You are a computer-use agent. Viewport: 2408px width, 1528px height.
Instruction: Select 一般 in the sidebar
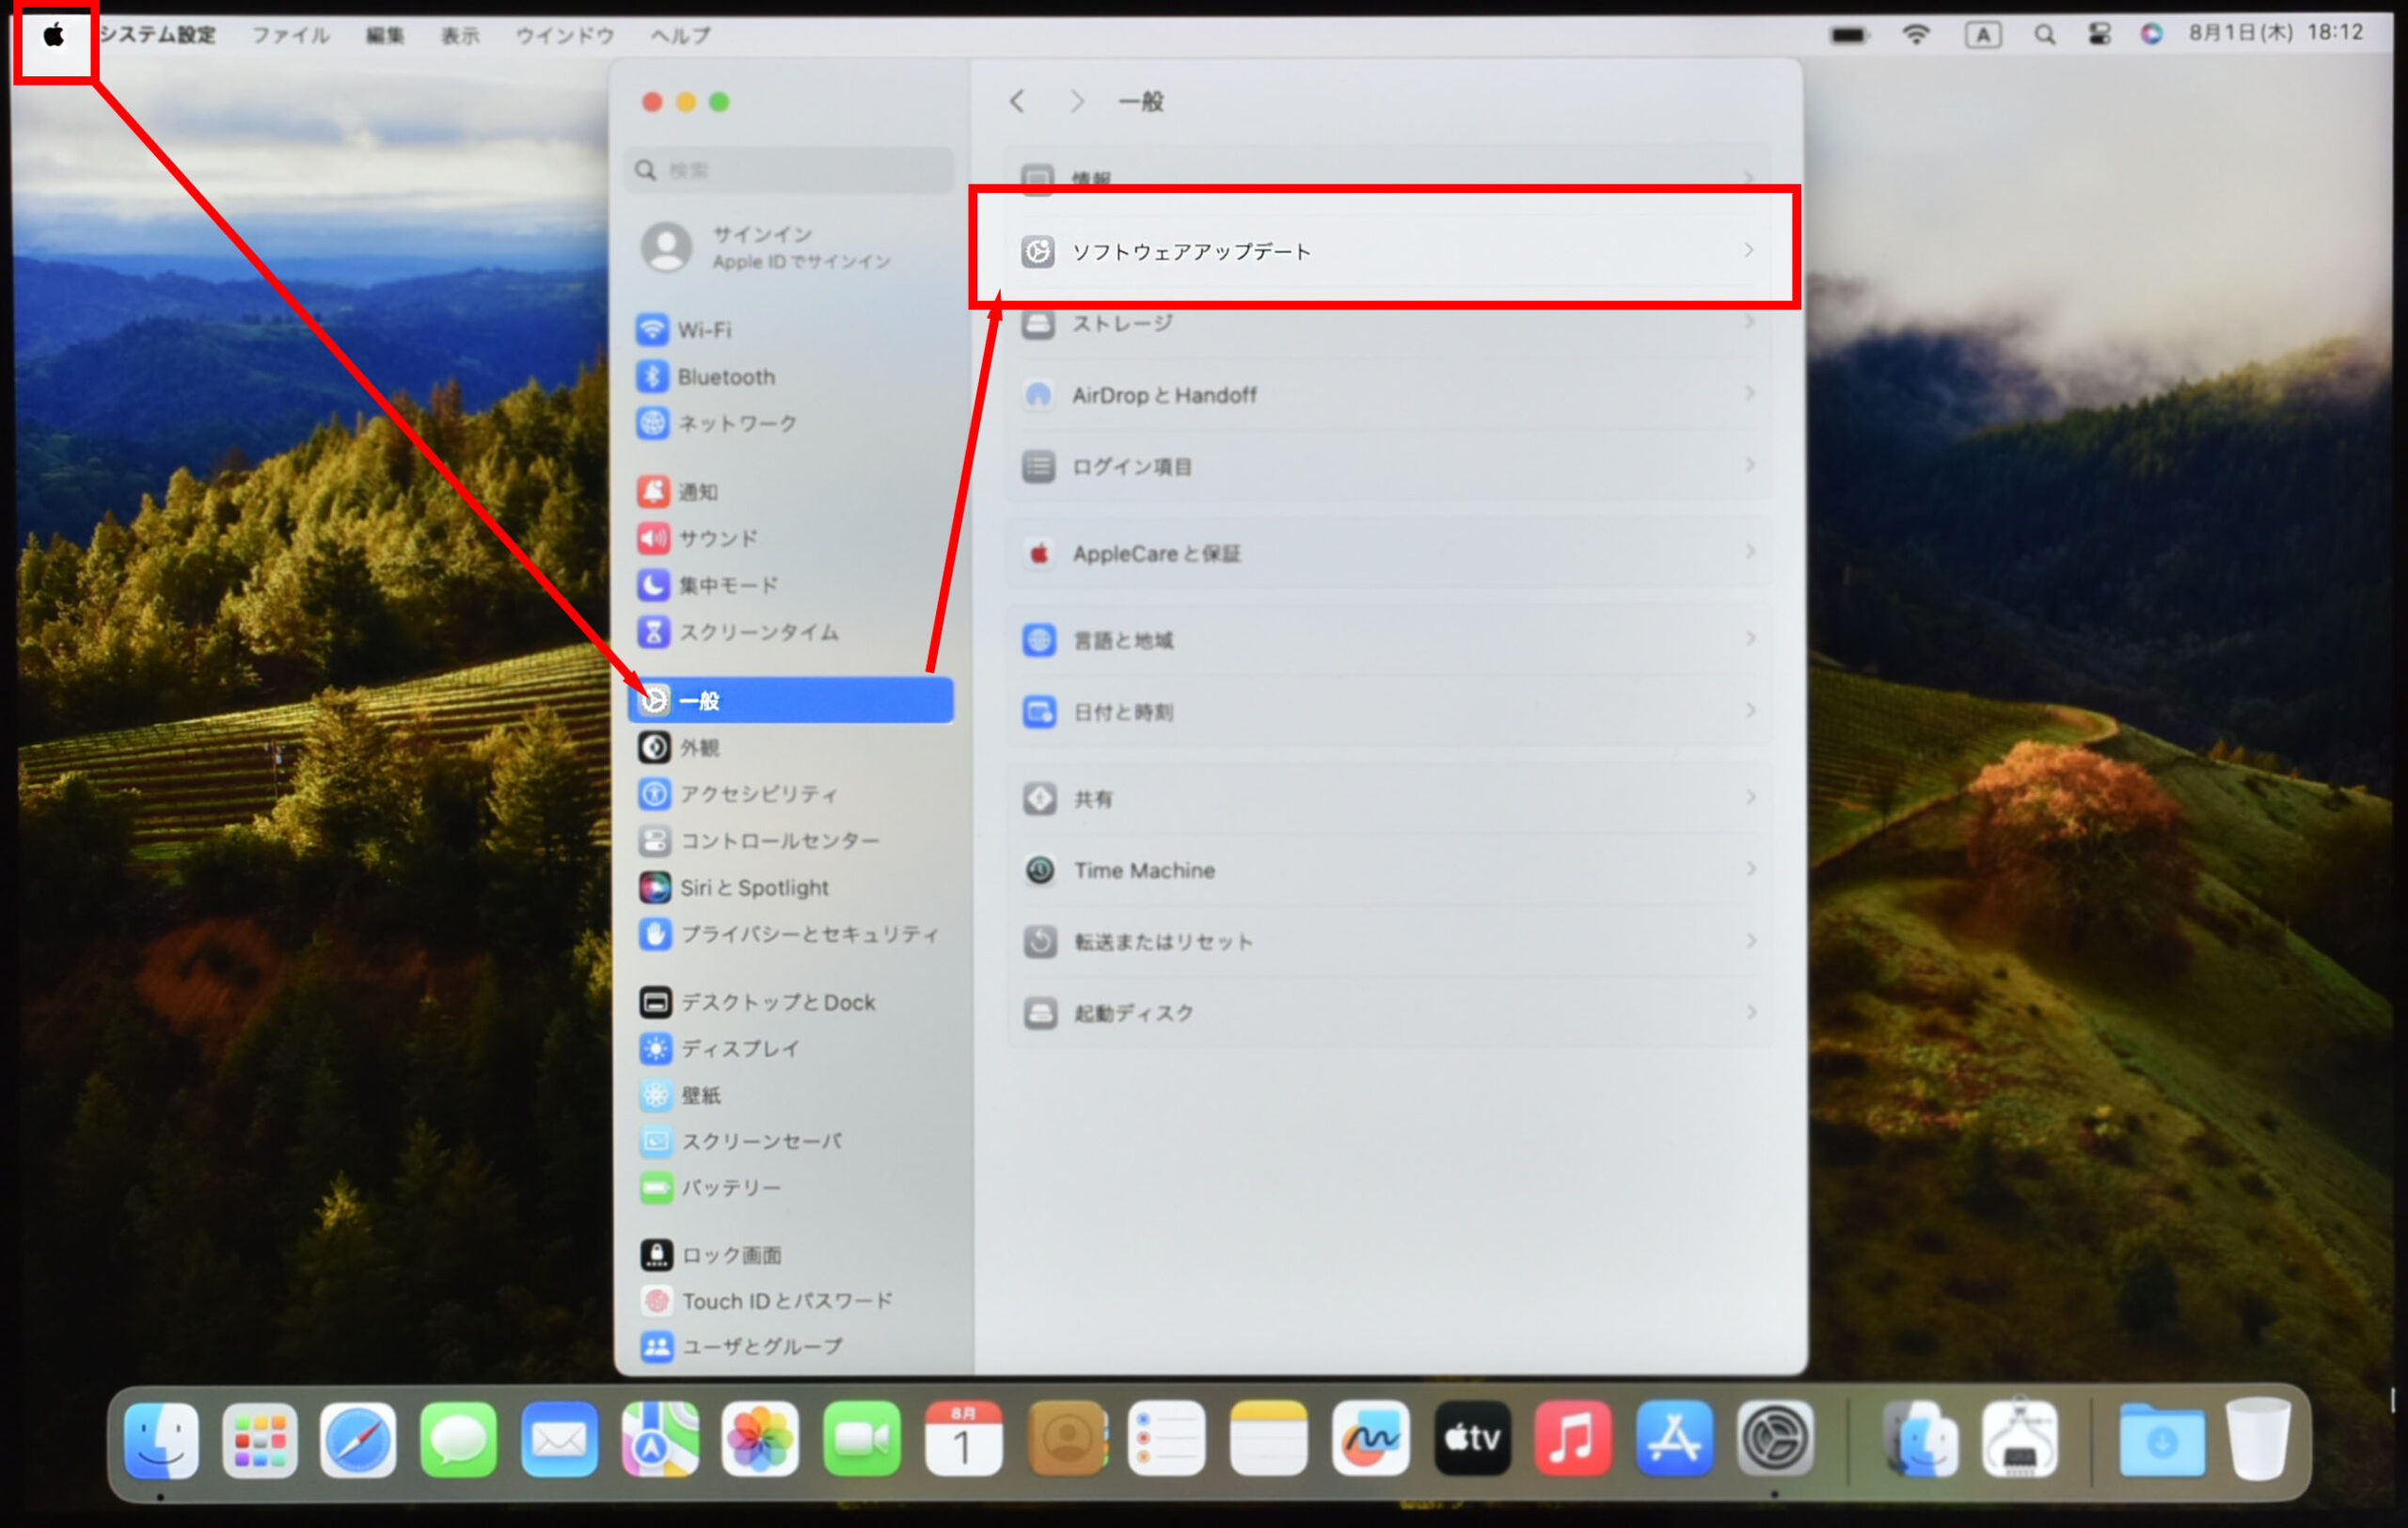[790, 700]
